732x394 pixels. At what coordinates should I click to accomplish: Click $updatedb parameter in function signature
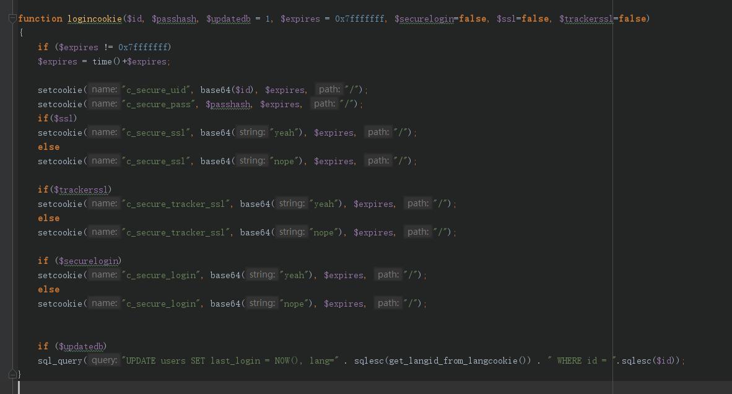click(x=229, y=19)
